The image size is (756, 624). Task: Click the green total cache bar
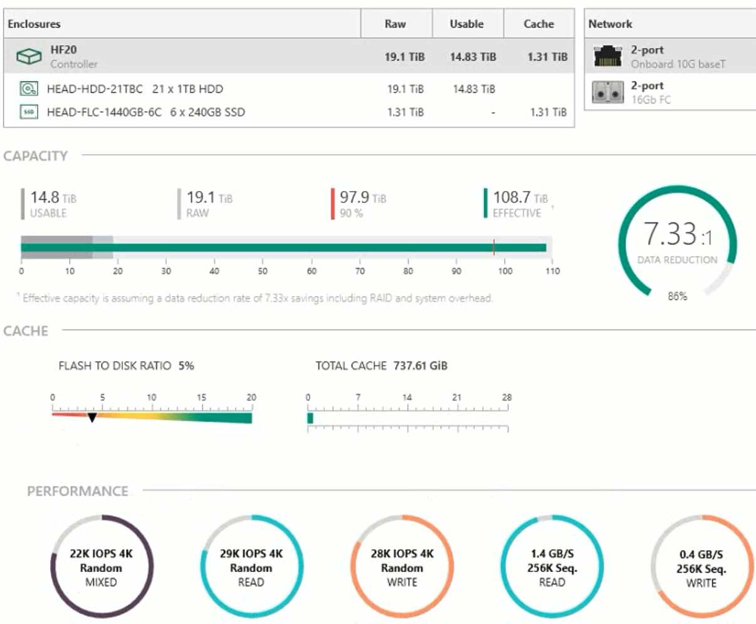pos(310,418)
